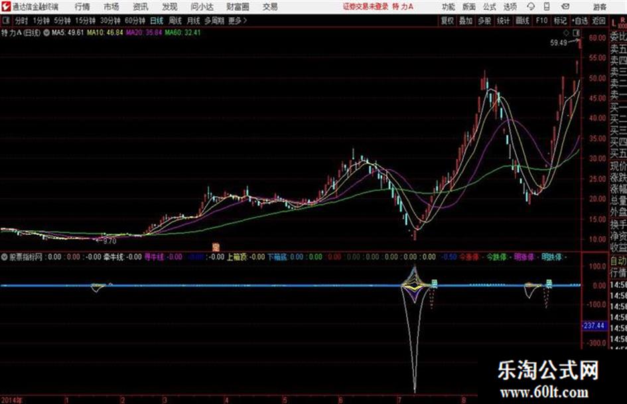This screenshot has height=404, width=627.
Task: Open the 财富圈 menu
Action: tap(238, 7)
